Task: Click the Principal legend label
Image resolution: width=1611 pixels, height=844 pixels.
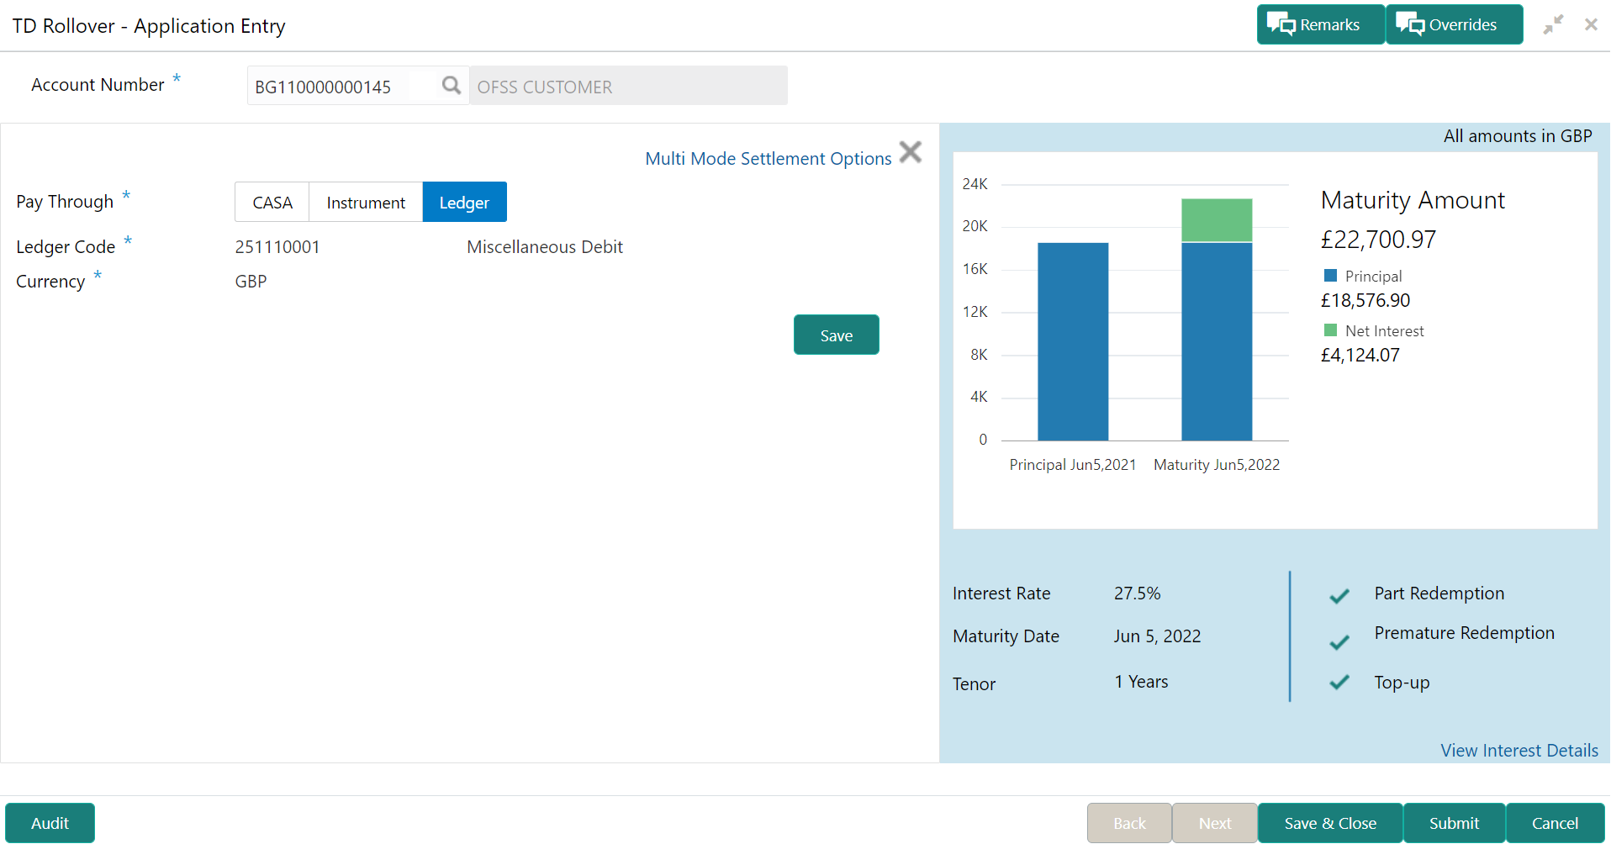Action: [x=1374, y=276]
